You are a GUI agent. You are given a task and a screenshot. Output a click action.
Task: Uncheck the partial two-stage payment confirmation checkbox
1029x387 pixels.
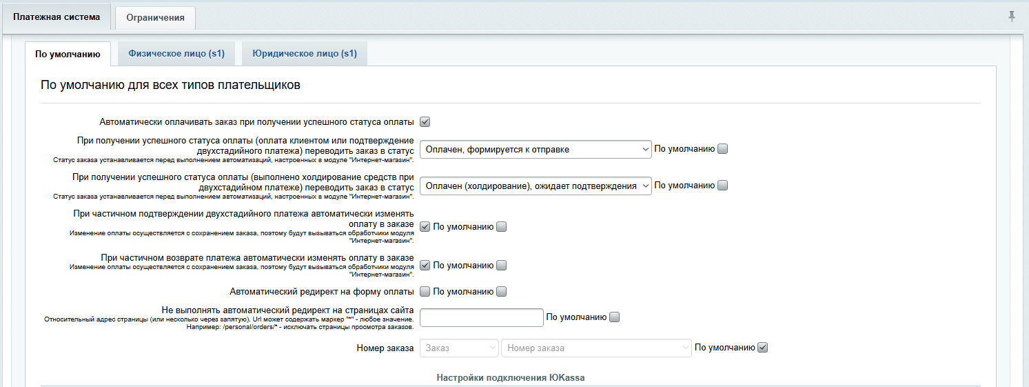tap(425, 227)
